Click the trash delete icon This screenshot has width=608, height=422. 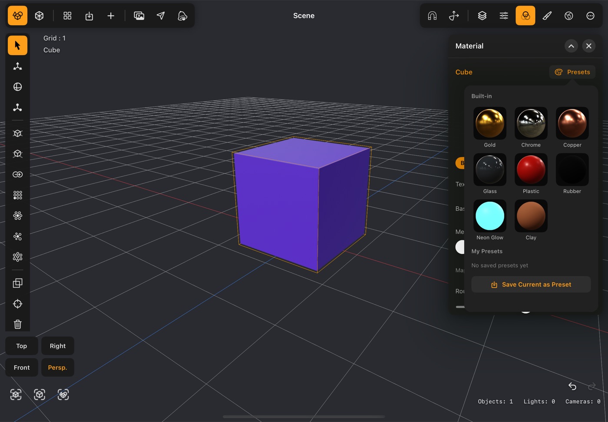[x=17, y=324]
